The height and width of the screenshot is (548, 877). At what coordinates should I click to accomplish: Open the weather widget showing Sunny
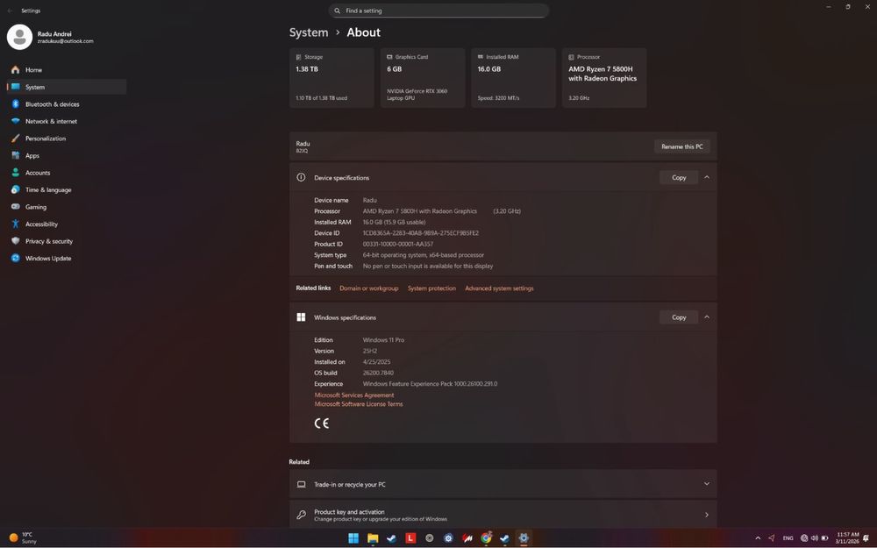click(x=24, y=538)
